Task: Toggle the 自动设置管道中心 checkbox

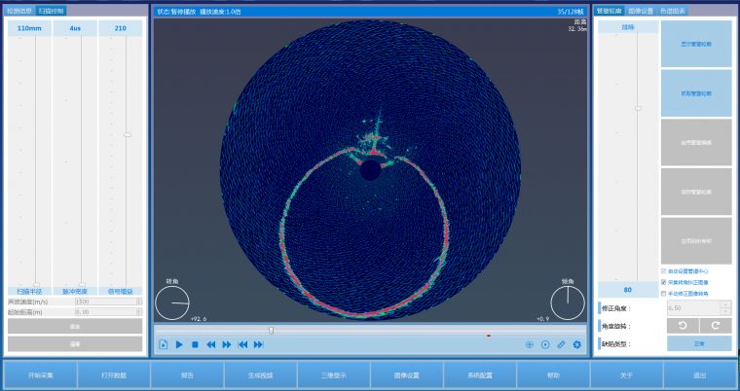Action: (x=664, y=271)
